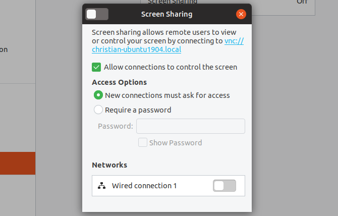Click the Show Password label text
Viewport: 338px width, 216px height.
coord(176,143)
